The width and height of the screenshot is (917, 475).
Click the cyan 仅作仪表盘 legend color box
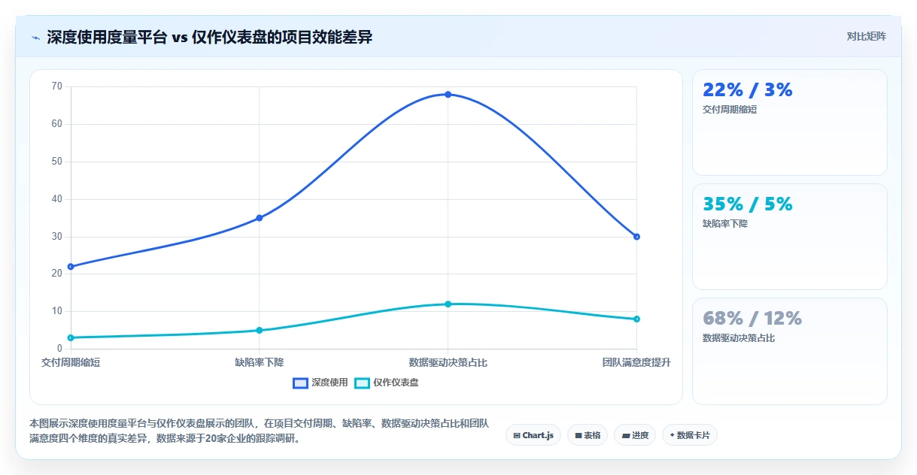(362, 383)
